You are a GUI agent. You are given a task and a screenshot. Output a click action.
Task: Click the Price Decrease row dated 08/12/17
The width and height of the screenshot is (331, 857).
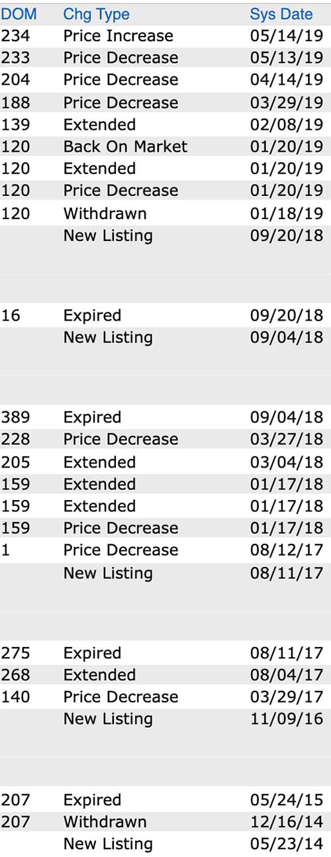pos(165,550)
